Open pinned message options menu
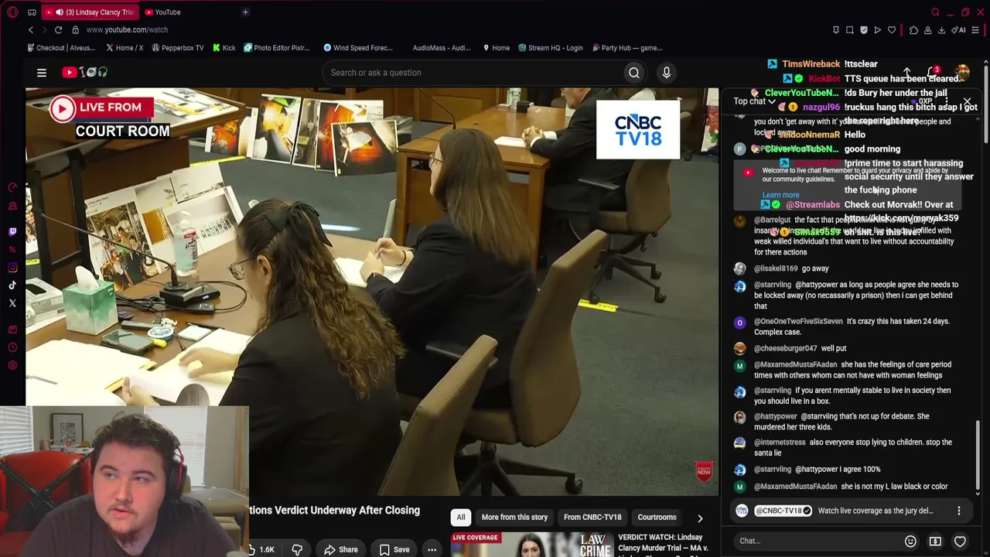This screenshot has height=557, width=990. pos(959,511)
